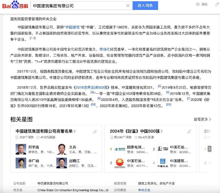
Task: Open reference citation [69]
Action: tap(169, 105)
